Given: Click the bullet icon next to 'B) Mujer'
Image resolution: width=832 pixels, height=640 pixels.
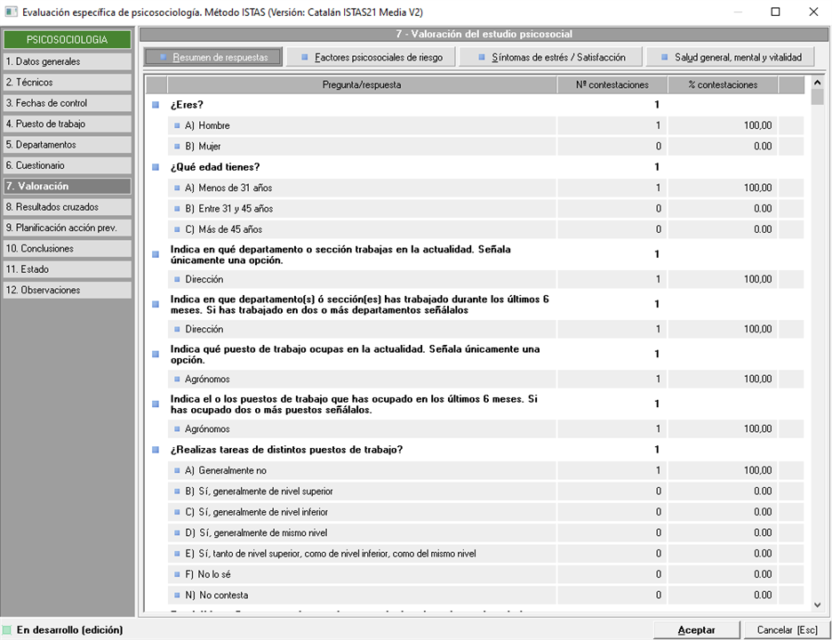Looking at the screenshot, I should tap(177, 146).
